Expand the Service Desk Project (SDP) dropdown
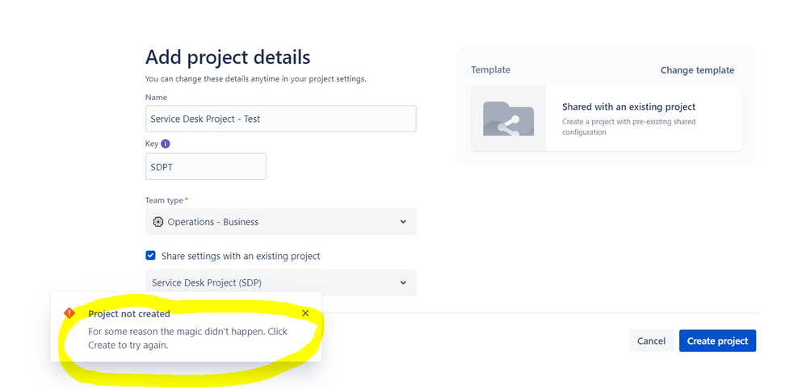 click(280, 282)
